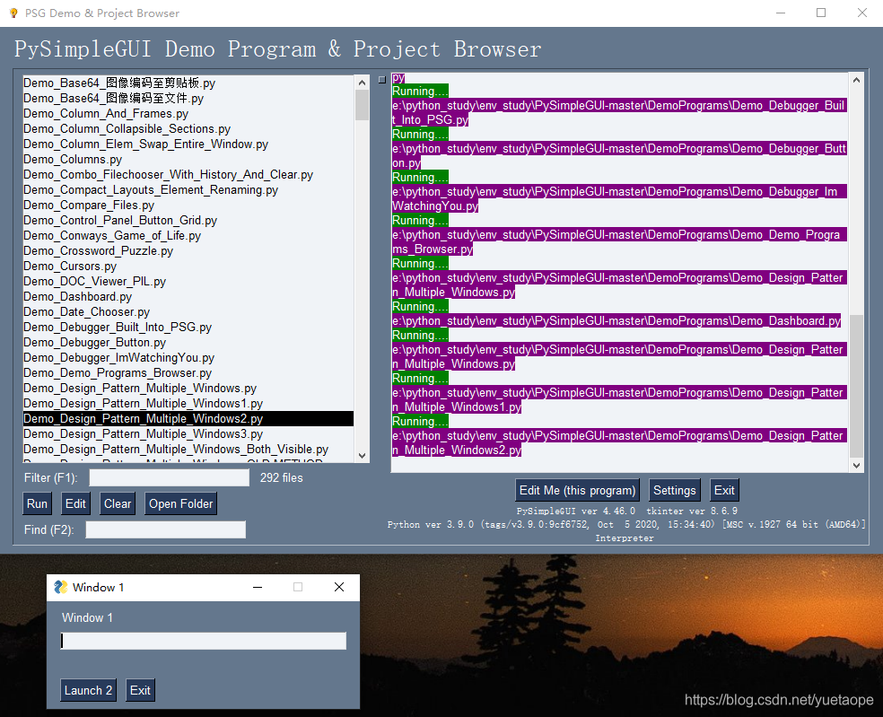The width and height of the screenshot is (883, 717).
Task: Focus the Find (F2) input field
Action: click(x=165, y=529)
